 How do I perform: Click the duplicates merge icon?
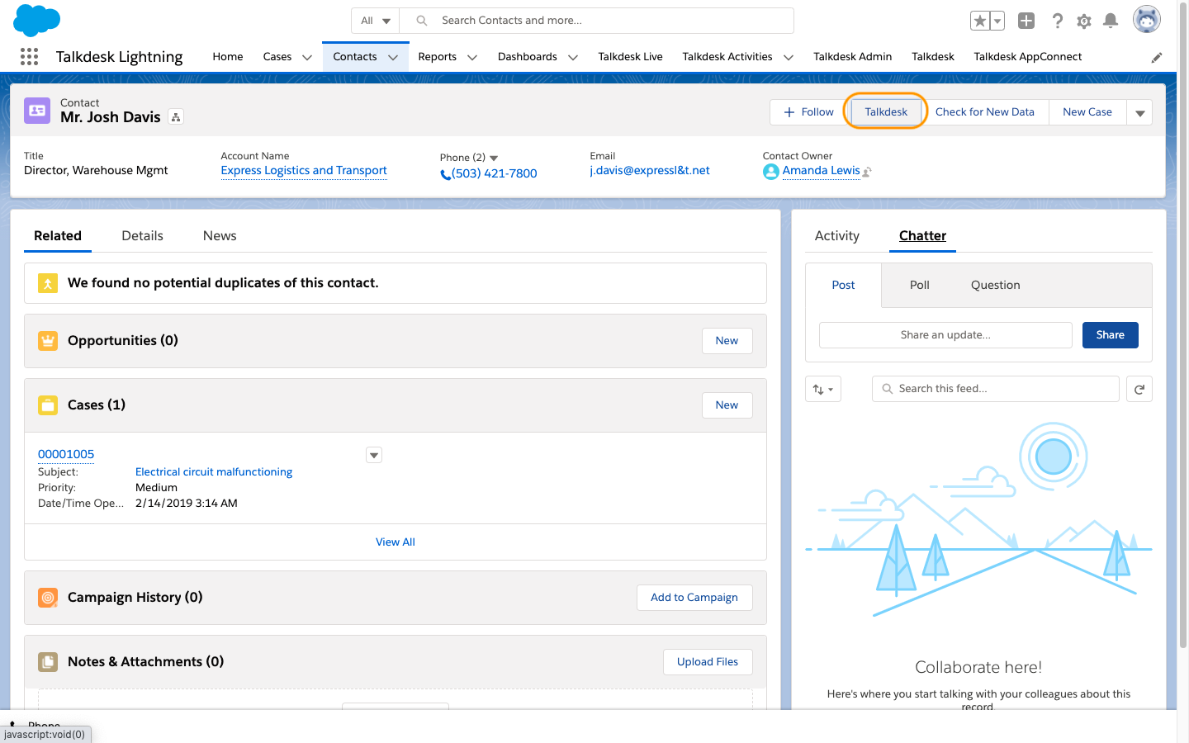[48, 283]
